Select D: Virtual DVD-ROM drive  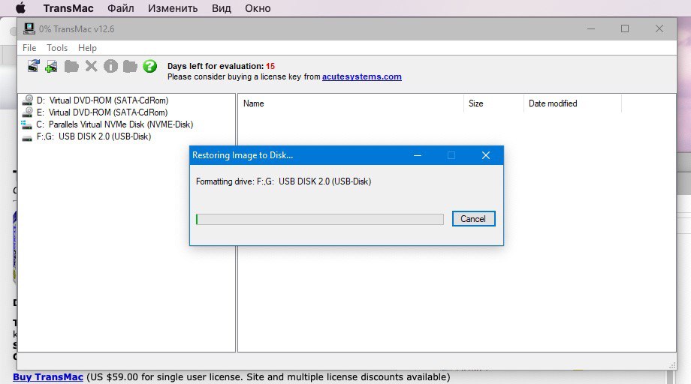pos(102,100)
